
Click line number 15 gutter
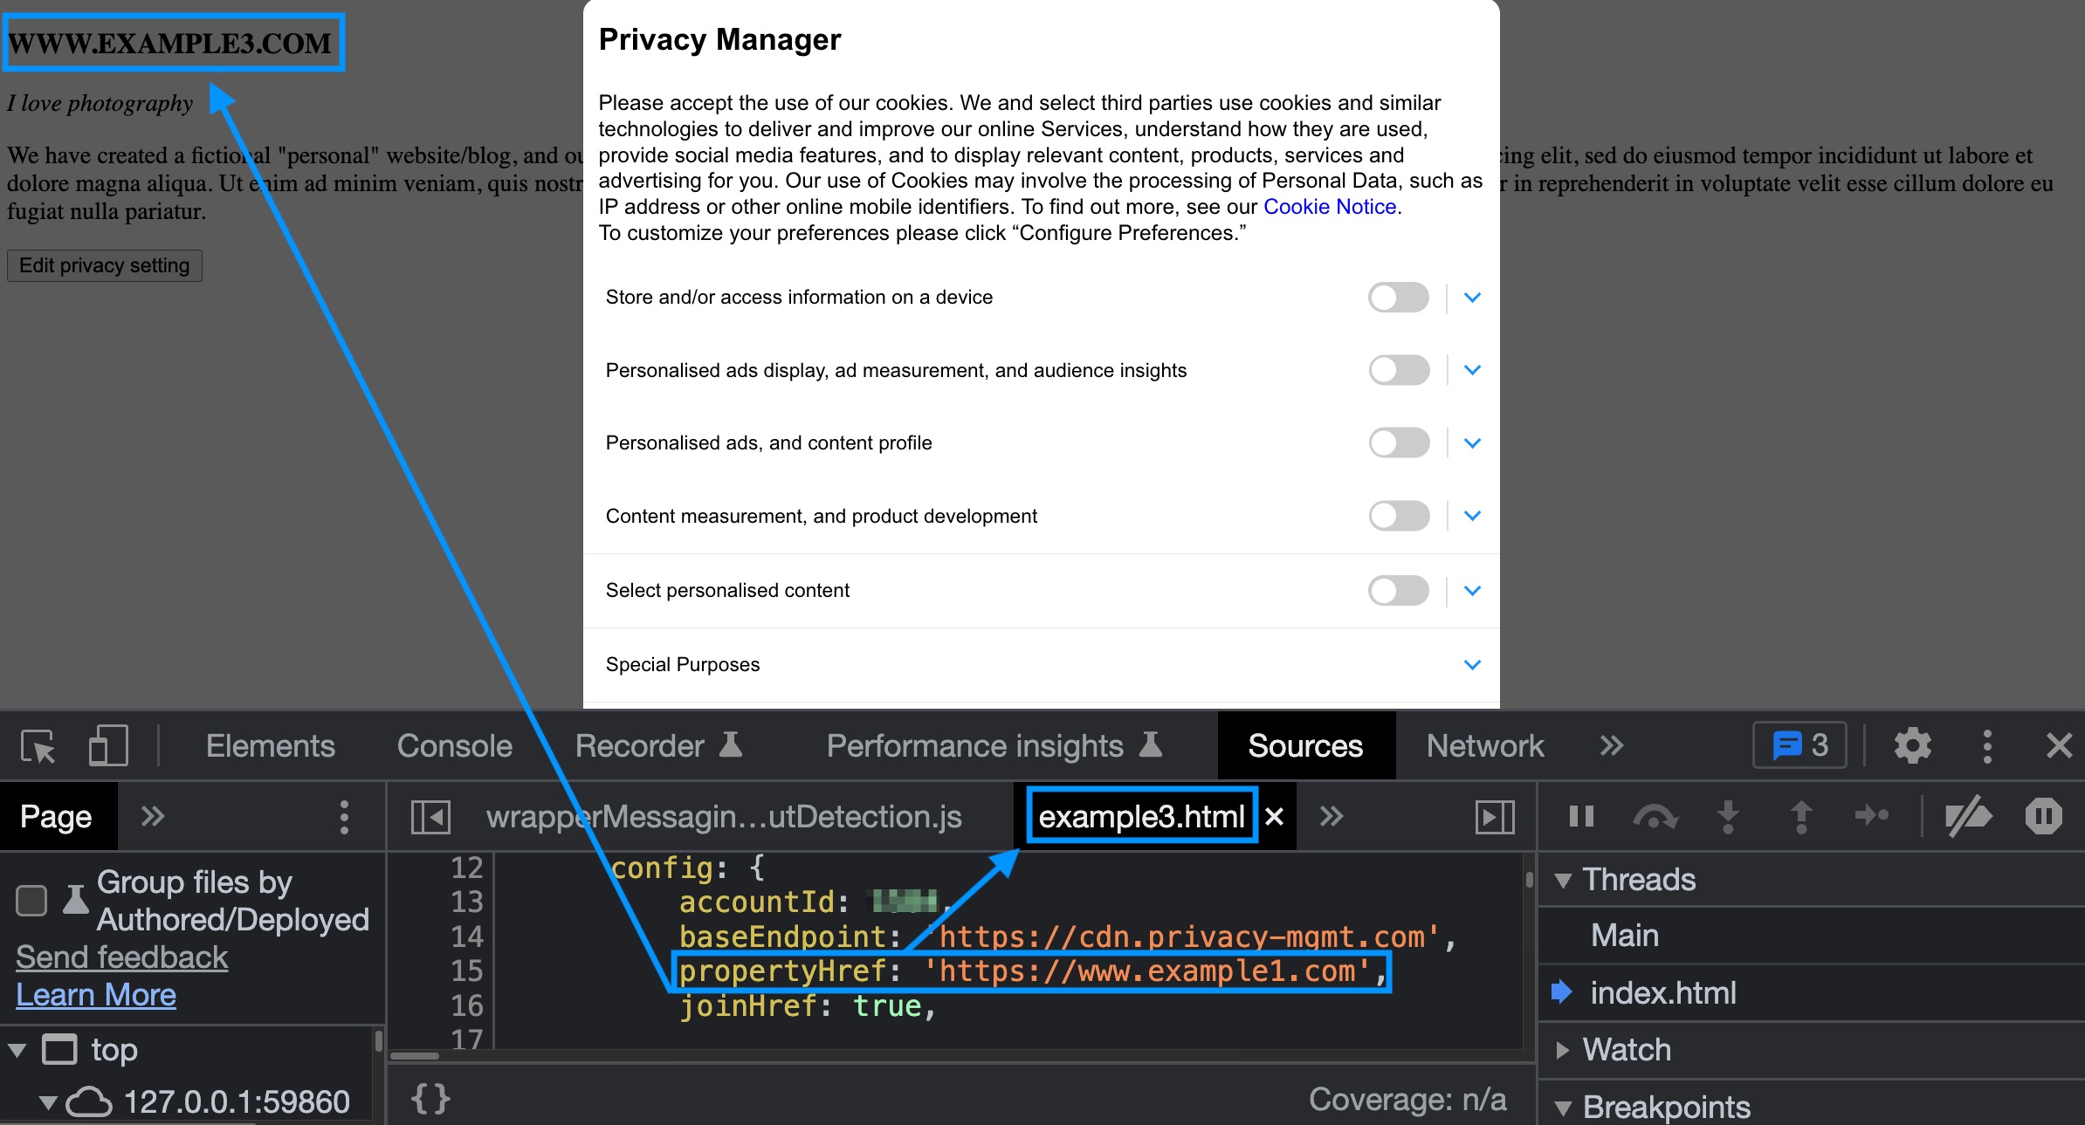click(x=466, y=971)
